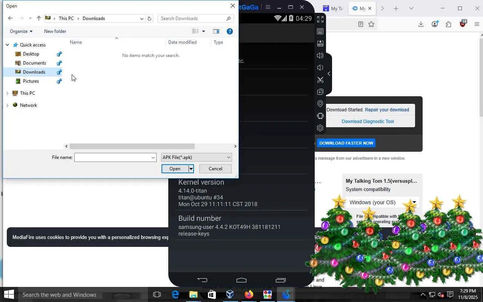Click the multi-instance plus icon in emulator
The height and width of the screenshot is (302, 483).
tap(320, 92)
